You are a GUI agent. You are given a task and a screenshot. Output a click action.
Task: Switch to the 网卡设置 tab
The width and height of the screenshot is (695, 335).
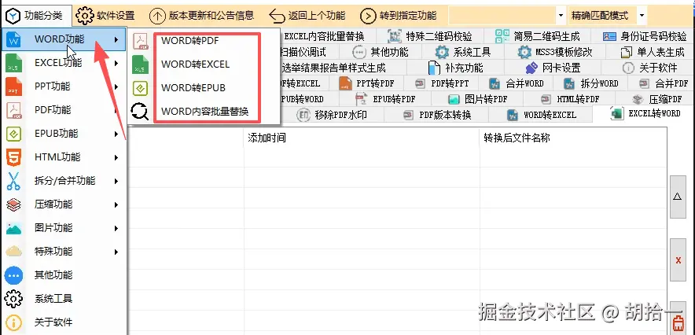coord(553,68)
